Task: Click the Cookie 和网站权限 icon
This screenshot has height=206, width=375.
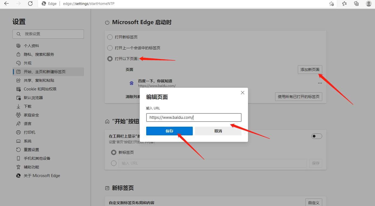Action: click(x=18, y=89)
